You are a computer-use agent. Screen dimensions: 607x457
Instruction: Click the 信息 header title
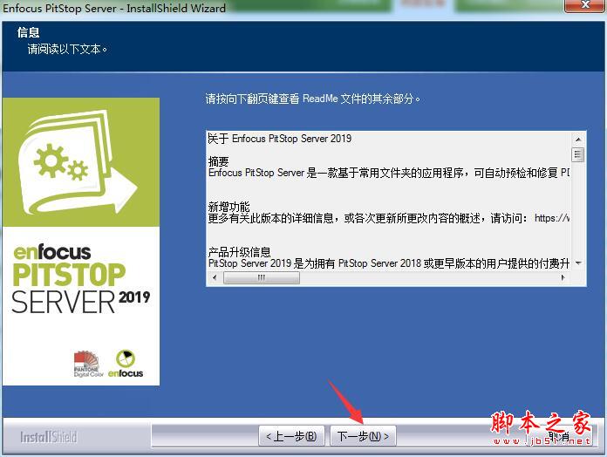point(28,32)
